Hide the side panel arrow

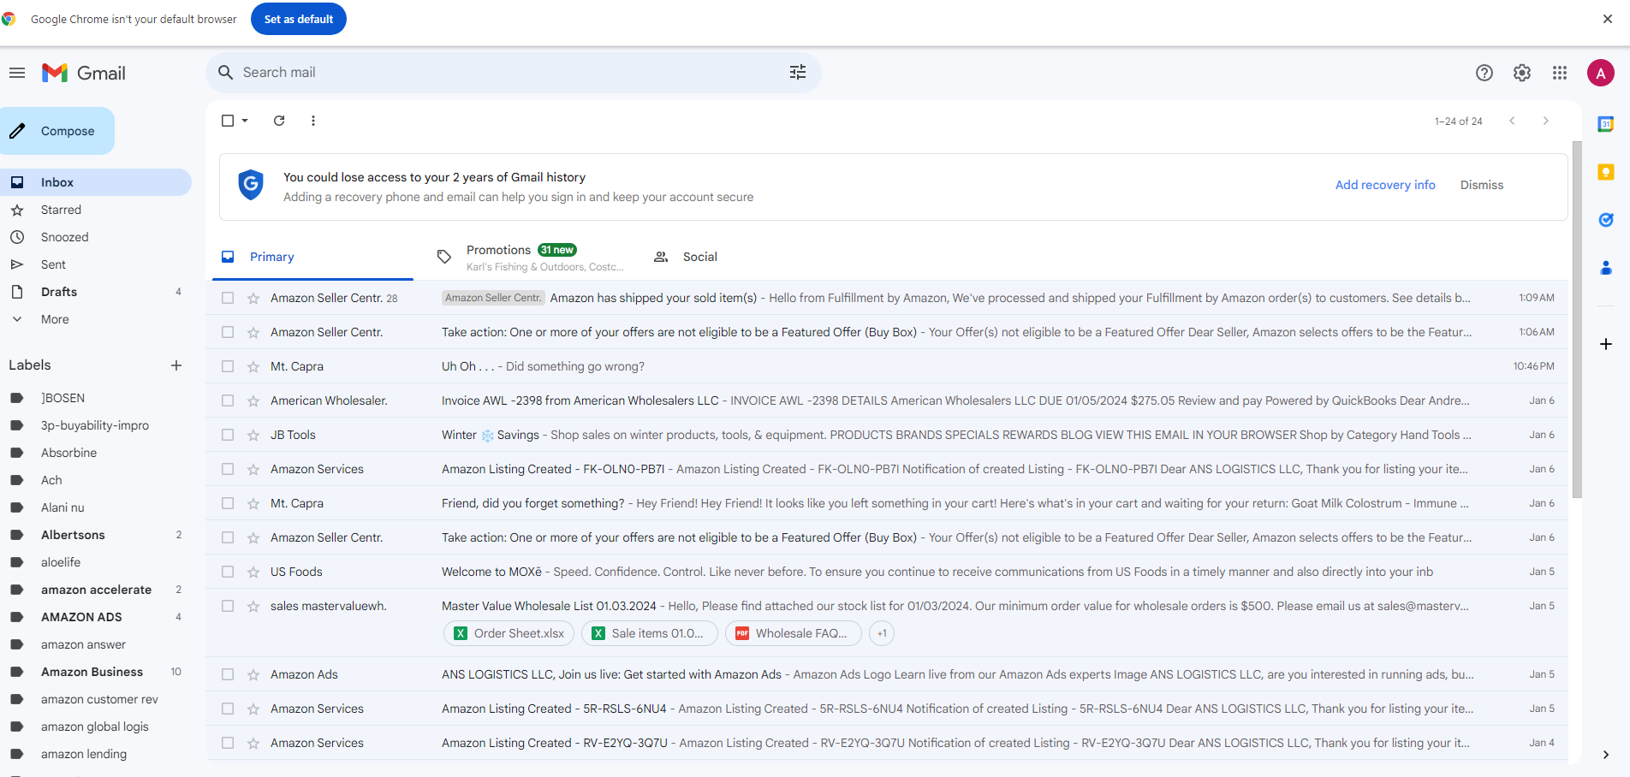click(x=1606, y=755)
